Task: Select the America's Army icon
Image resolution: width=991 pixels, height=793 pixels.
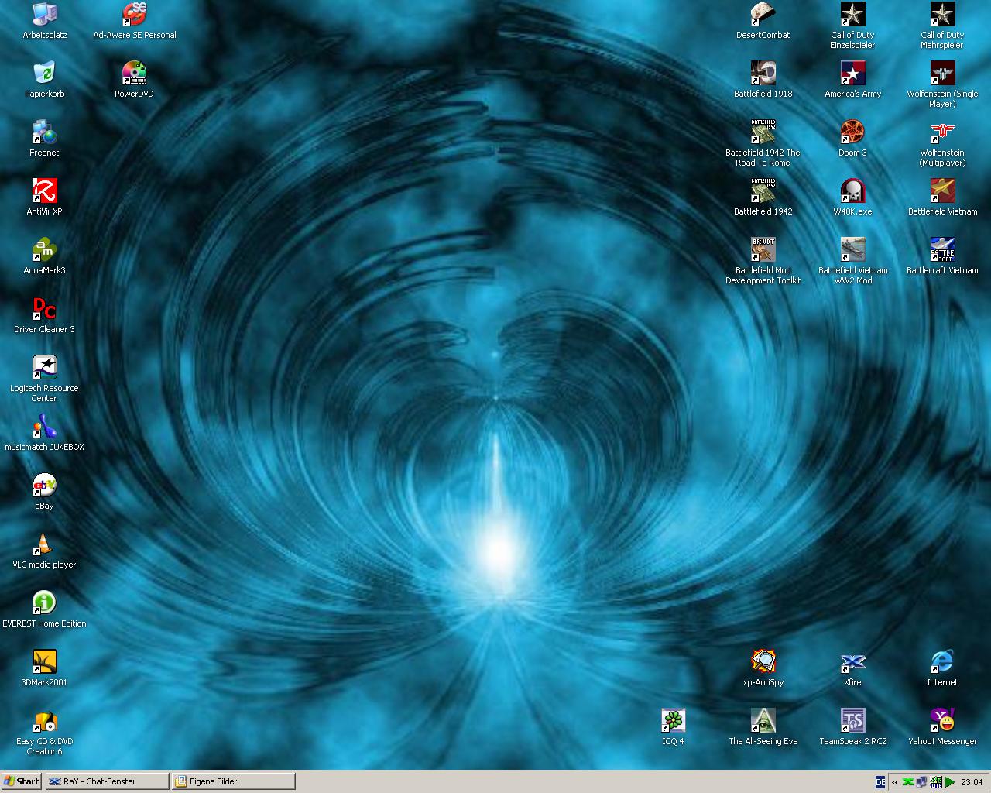Action: [852, 74]
